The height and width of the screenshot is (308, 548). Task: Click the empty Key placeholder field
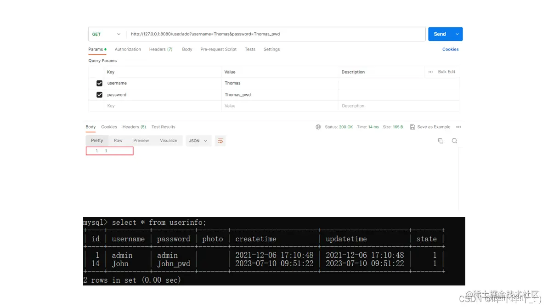pos(163,106)
